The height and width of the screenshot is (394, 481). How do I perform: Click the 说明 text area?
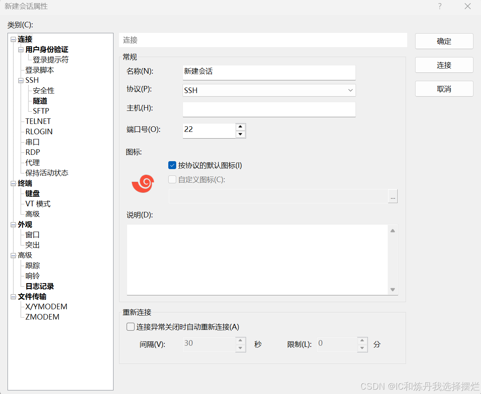[257, 260]
